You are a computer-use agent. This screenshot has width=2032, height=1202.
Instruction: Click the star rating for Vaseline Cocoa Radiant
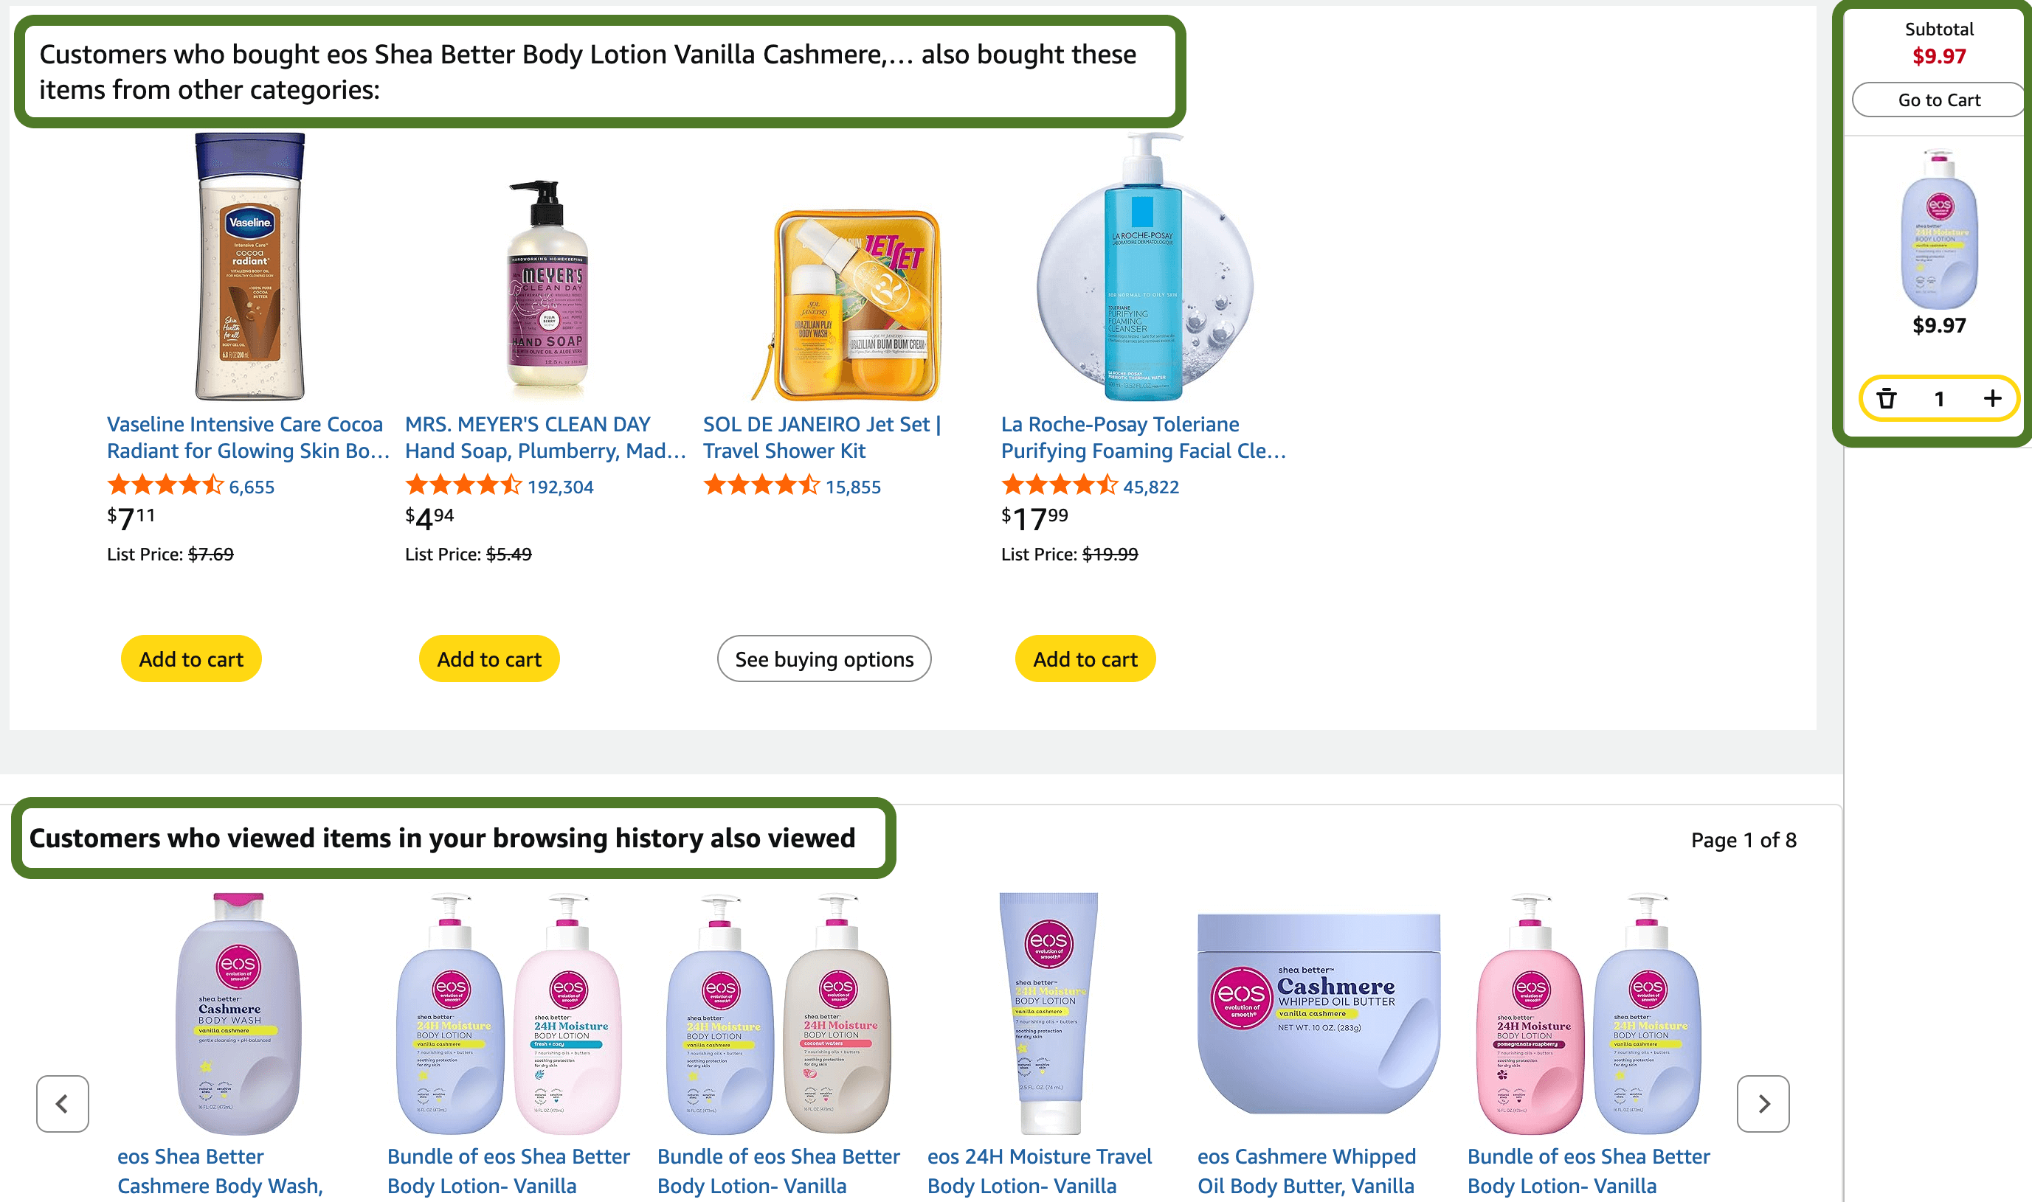coord(165,486)
